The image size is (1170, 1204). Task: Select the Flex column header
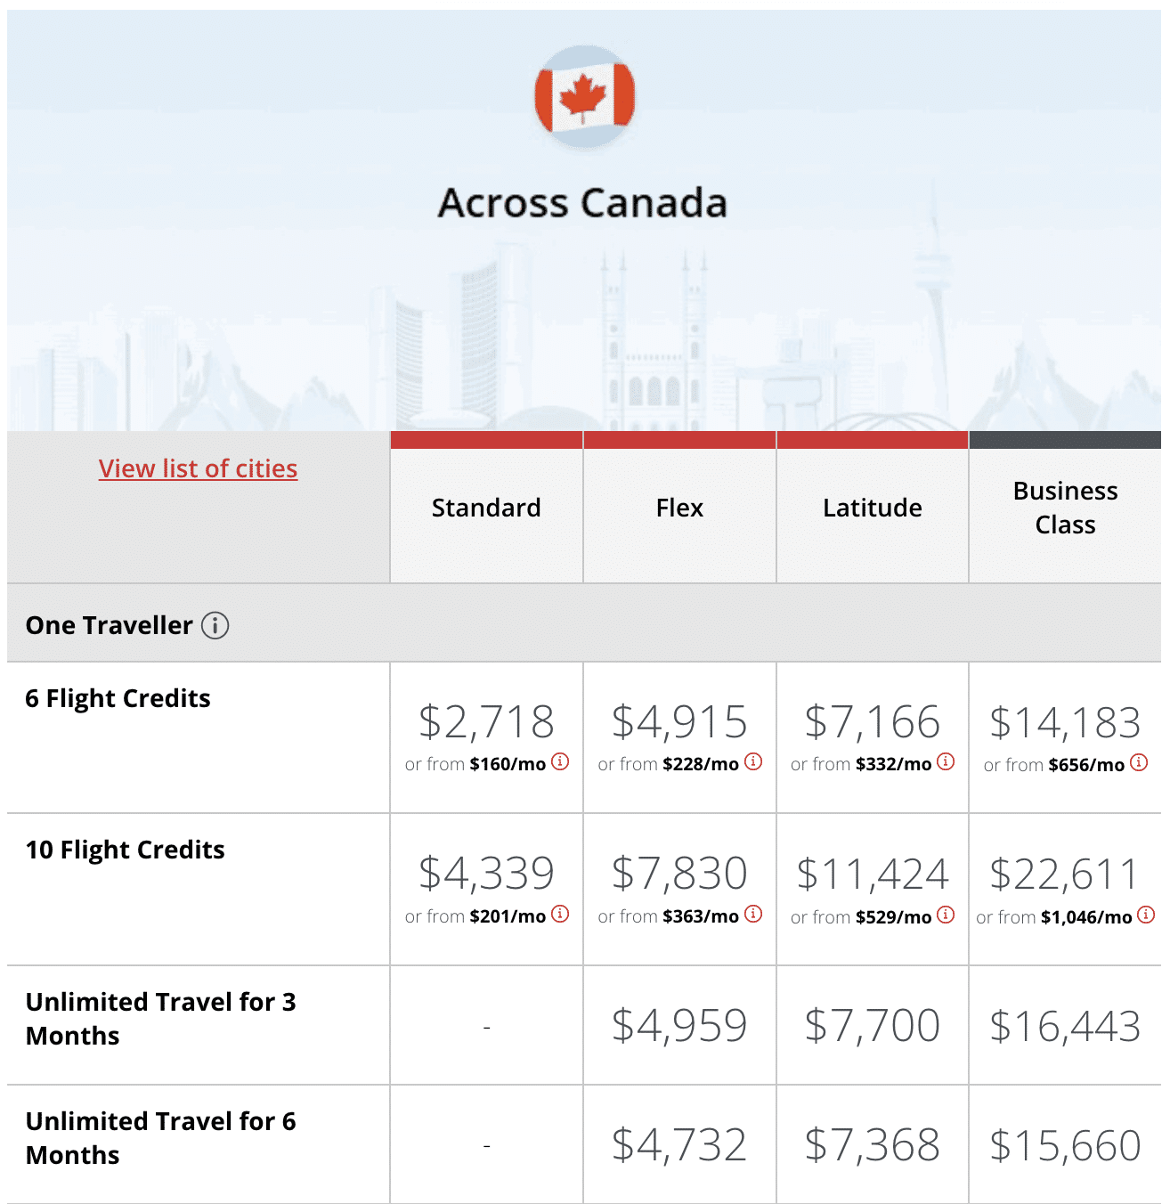tap(678, 508)
